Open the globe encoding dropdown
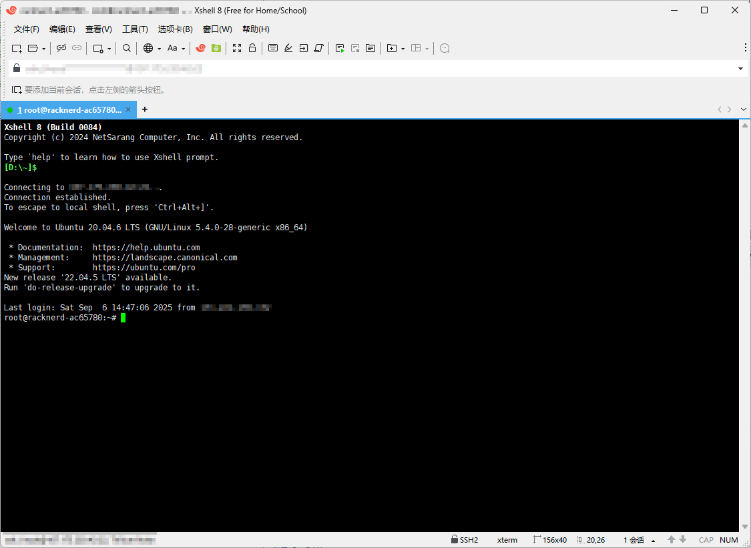 (159, 49)
